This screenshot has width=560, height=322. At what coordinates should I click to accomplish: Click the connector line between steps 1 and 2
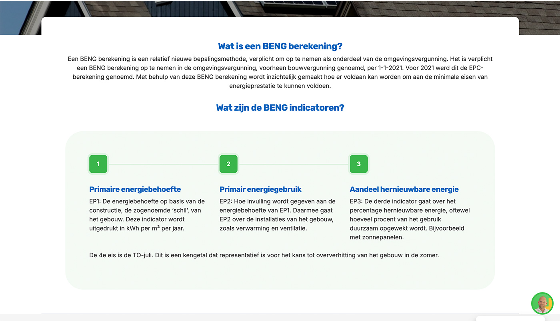pyautogui.click(x=163, y=164)
